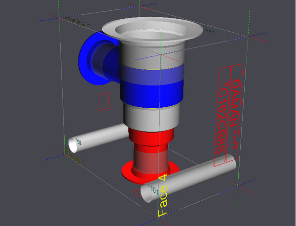Select the upper red cylinder collar section
296x226 pixels.
(x=151, y=136)
